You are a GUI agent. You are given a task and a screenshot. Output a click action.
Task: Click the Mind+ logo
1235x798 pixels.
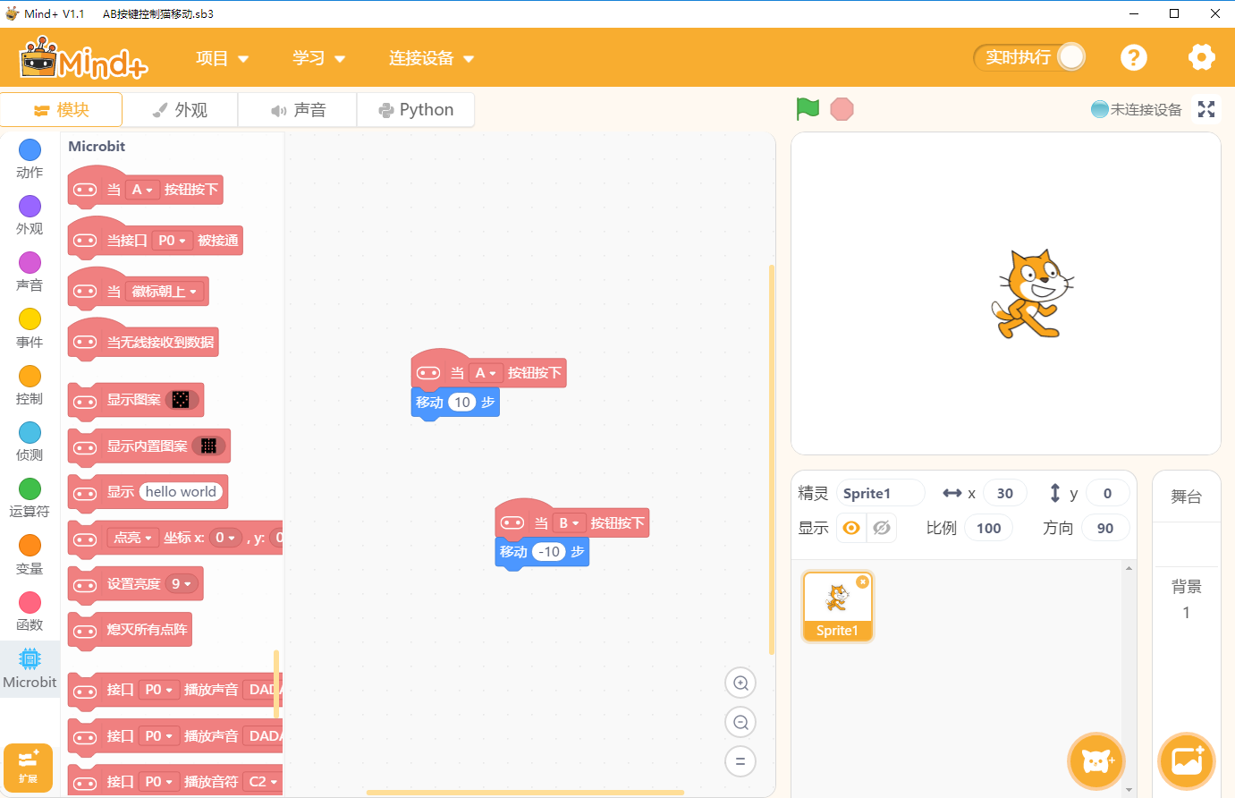pos(84,58)
